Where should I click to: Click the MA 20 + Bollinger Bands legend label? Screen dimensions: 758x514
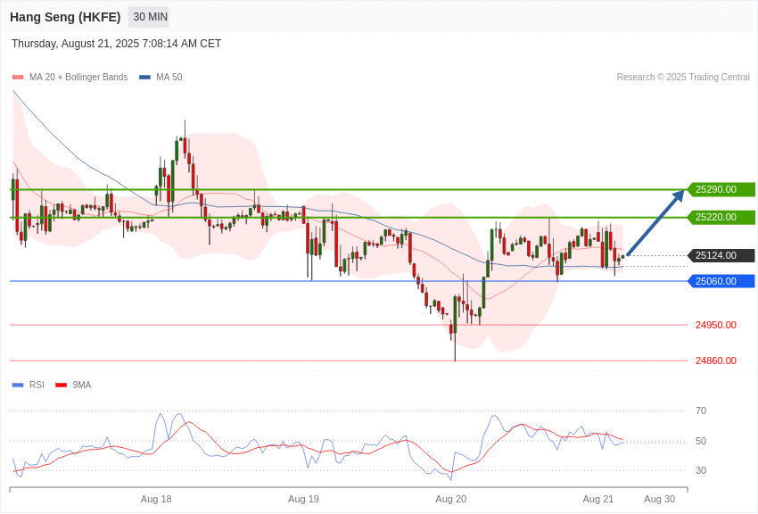(78, 78)
